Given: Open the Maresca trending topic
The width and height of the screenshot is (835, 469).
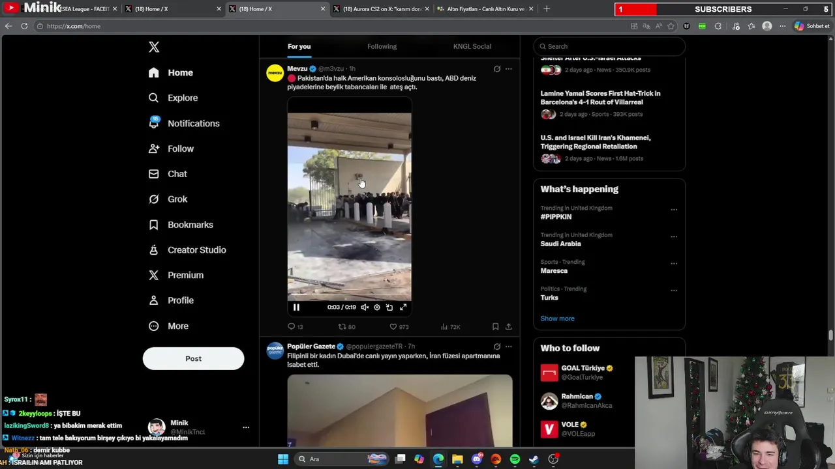Looking at the screenshot, I should [x=554, y=270].
